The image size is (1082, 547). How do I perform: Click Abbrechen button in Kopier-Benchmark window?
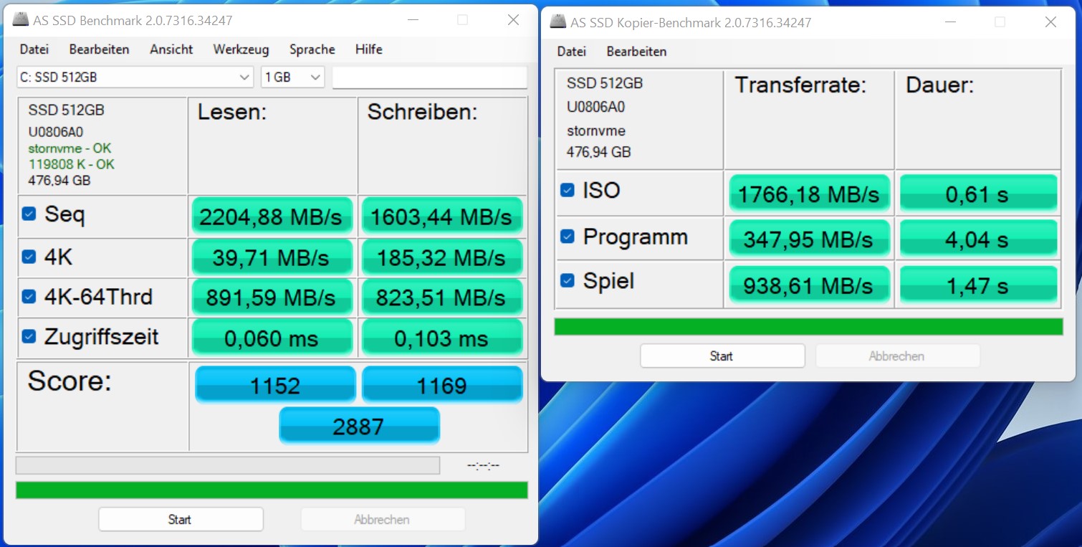(896, 356)
